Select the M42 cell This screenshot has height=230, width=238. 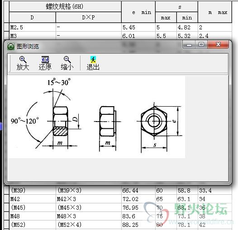[x=32, y=199]
